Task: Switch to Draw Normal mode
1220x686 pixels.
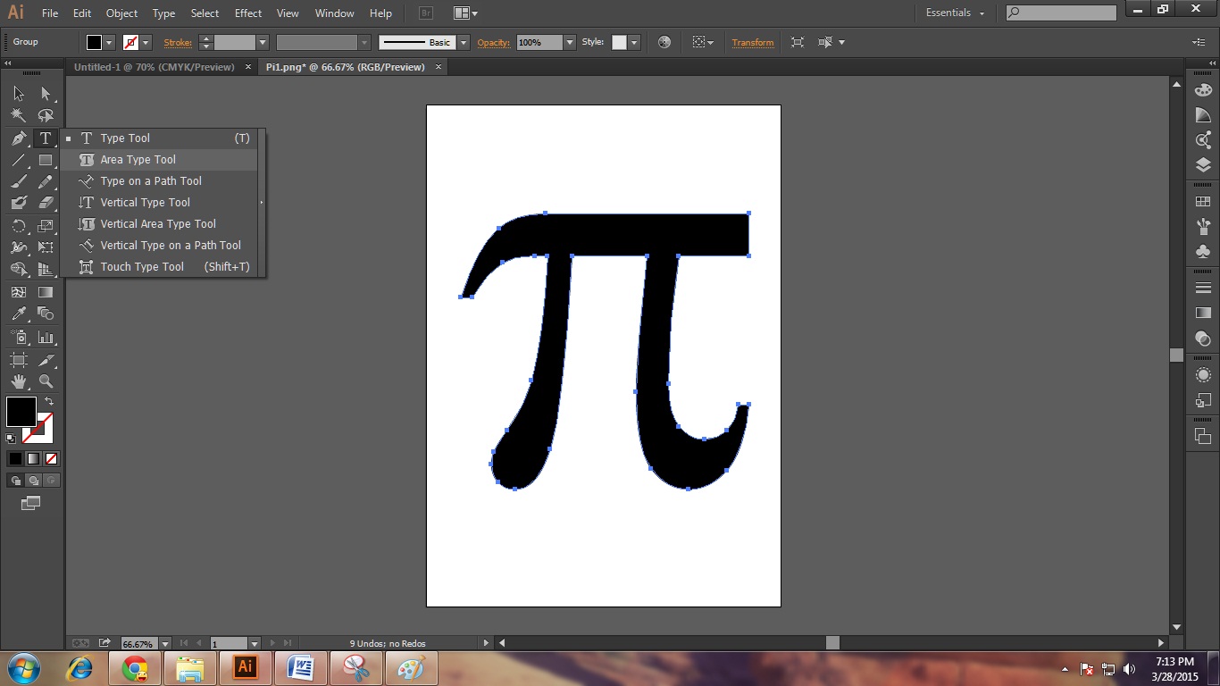Action: [x=15, y=480]
